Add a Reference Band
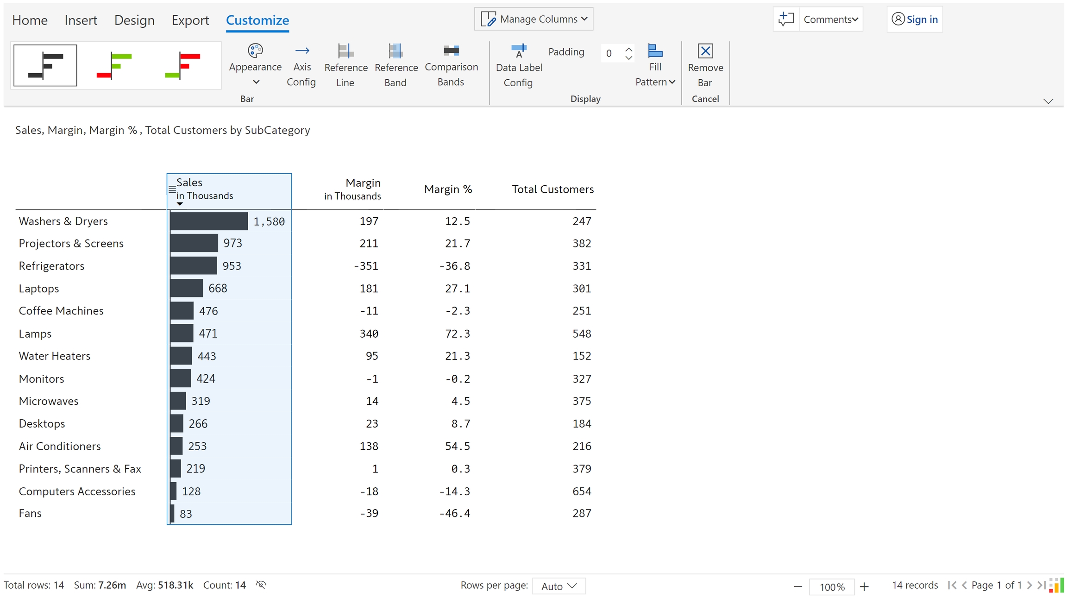1067x598 pixels. (396, 67)
